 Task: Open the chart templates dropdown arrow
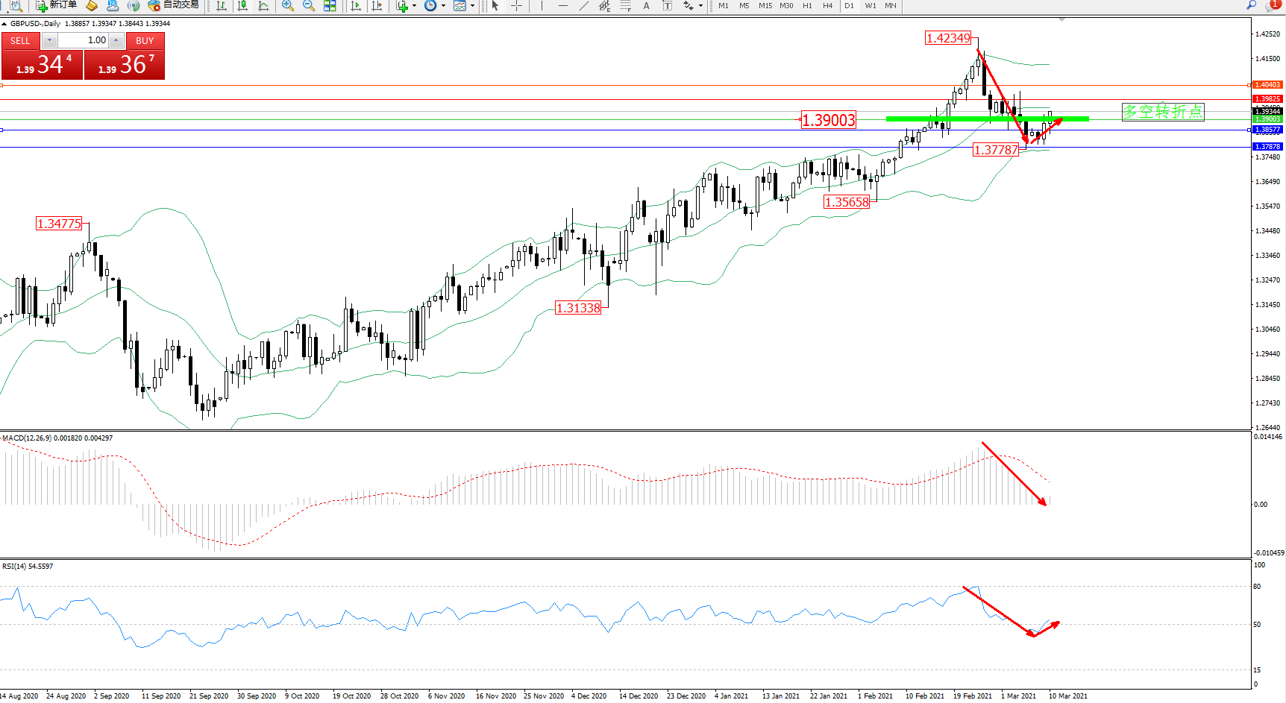[x=472, y=6]
